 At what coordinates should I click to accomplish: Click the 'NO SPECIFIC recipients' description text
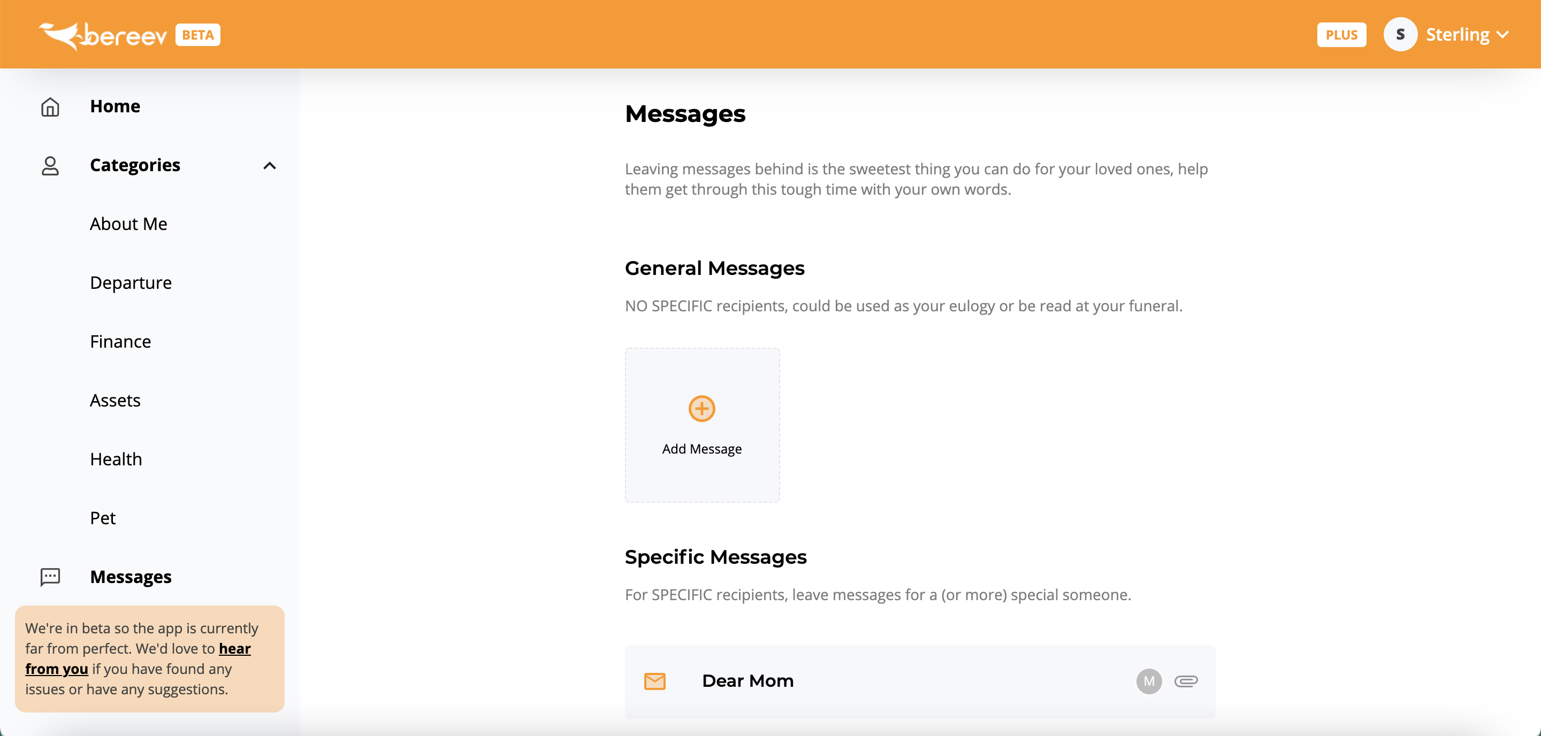point(903,306)
